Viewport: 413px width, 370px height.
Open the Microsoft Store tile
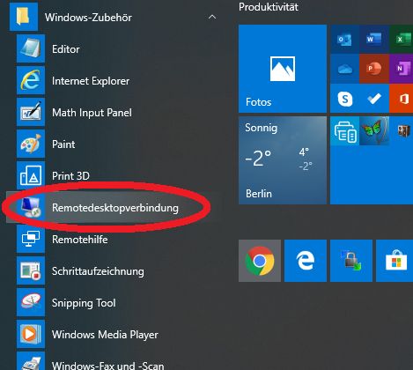point(395,261)
